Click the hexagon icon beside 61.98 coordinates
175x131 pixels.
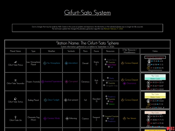click(149, 65)
